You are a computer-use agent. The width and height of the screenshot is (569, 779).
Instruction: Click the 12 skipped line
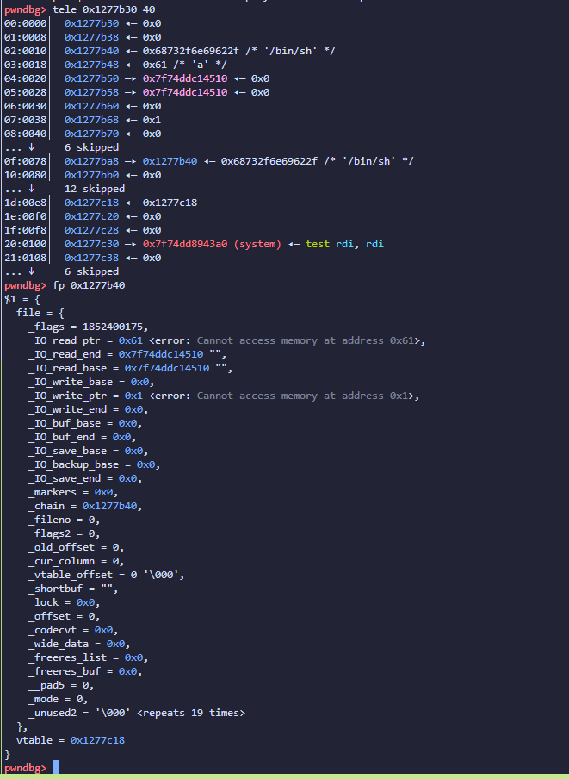(94, 189)
